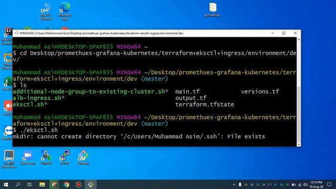Click the MINGW64 window title icon
This screenshot has width=336, height=189.
(x=16, y=33)
